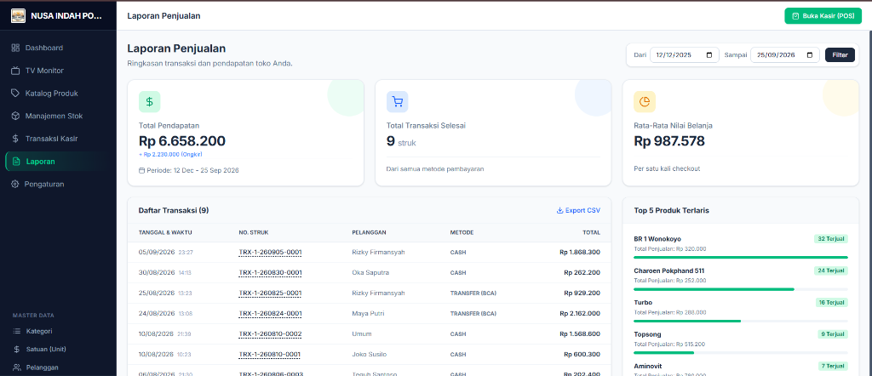Screen dimensions: 872x376
Task: Click customer name Oka Saputra
Action: [370, 273]
